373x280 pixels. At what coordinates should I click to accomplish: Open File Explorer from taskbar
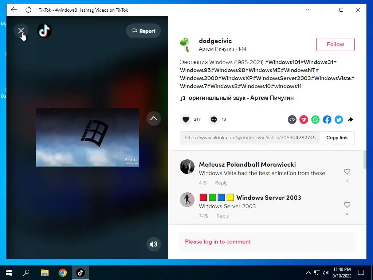[x=44, y=273]
